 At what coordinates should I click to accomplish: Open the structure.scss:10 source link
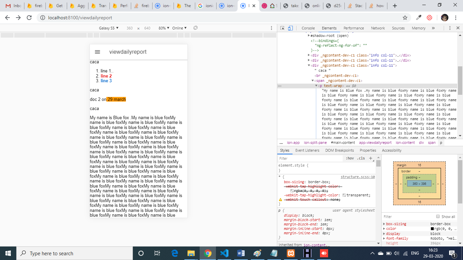click(x=358, y=177)
